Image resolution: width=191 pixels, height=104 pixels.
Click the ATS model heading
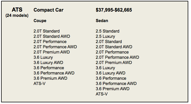tap(17, 10)
